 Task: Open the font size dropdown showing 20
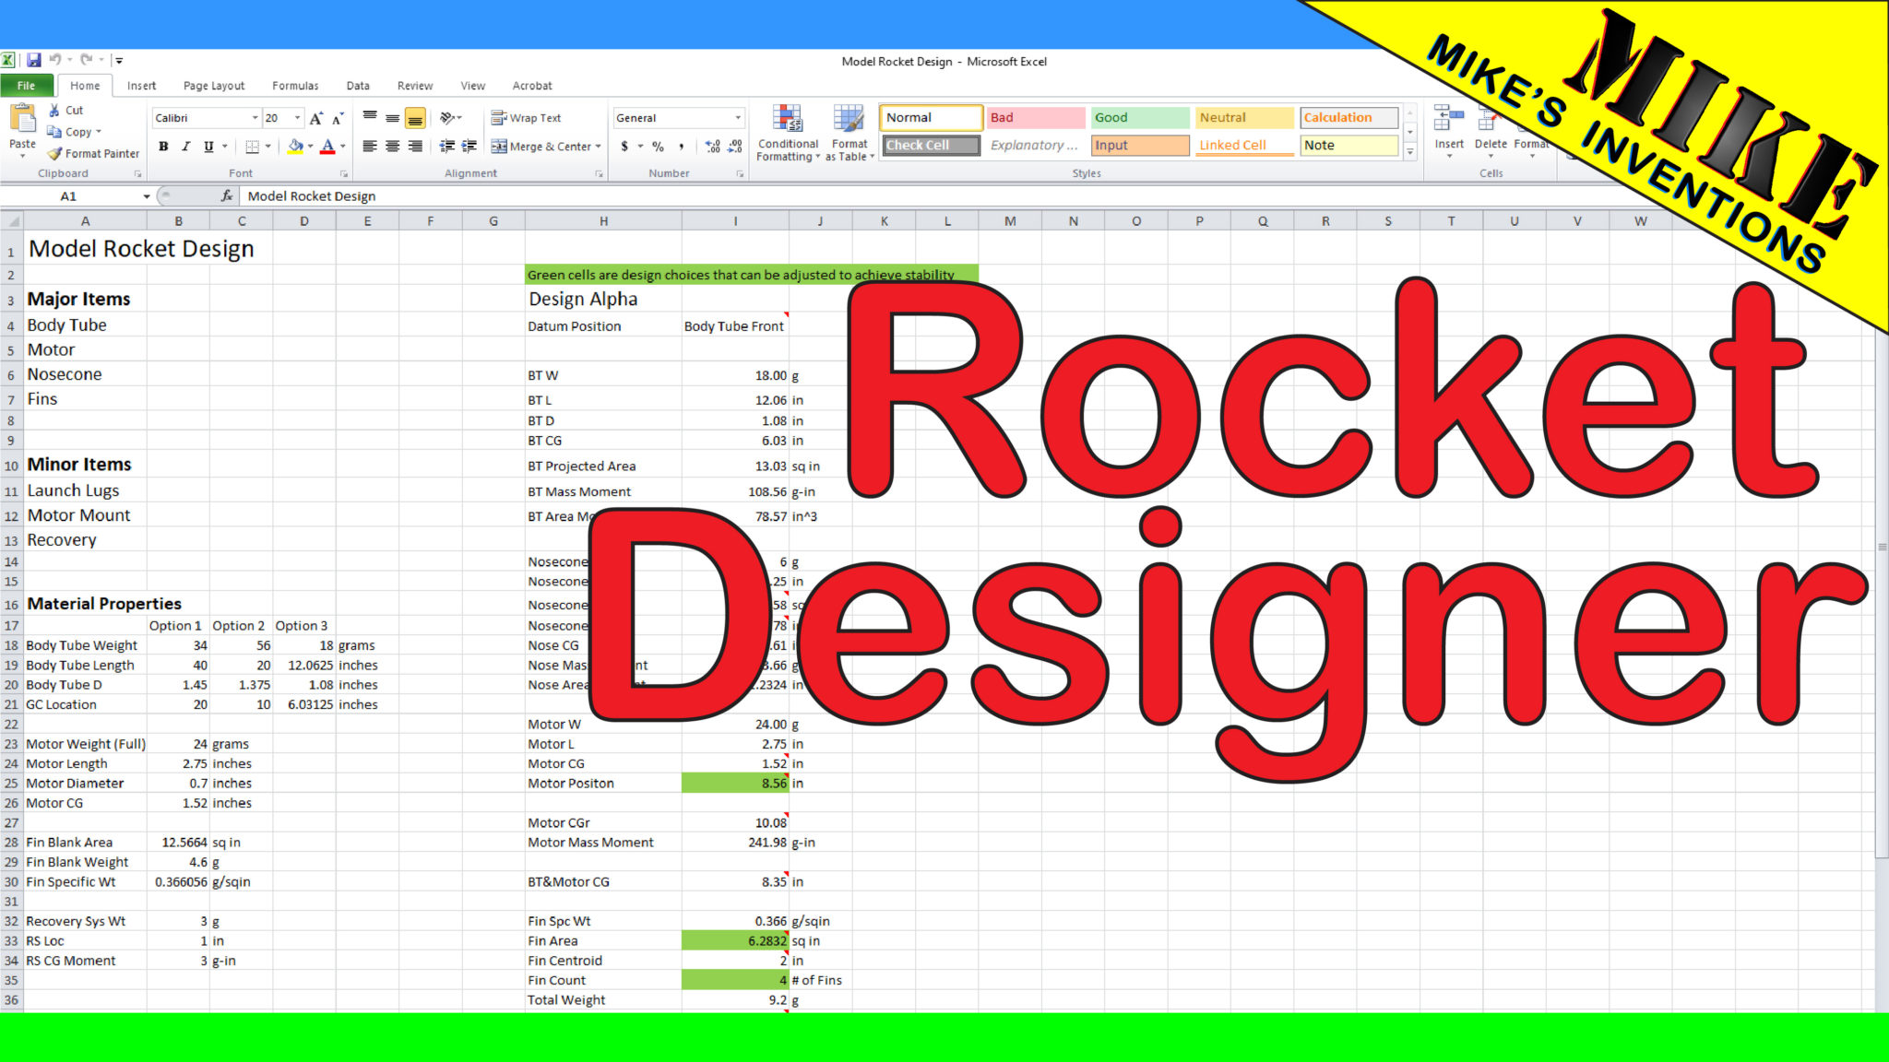297,118
